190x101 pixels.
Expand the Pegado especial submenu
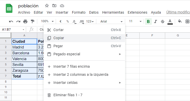coord(84,54)
